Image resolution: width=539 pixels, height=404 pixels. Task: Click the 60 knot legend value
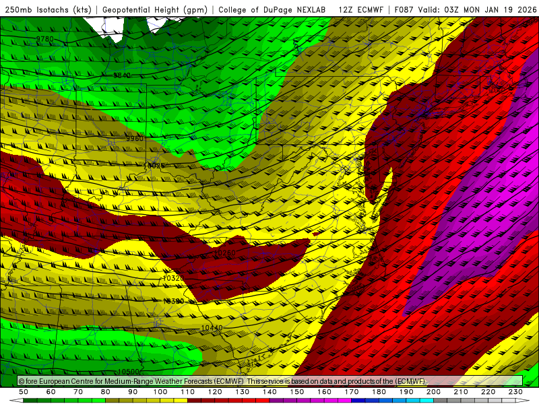51,392
